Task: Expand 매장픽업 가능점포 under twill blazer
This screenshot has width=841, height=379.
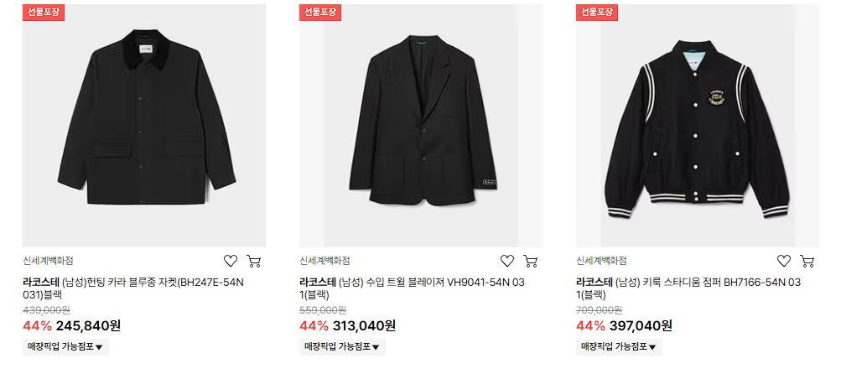Action: click(x=342, y=347)
